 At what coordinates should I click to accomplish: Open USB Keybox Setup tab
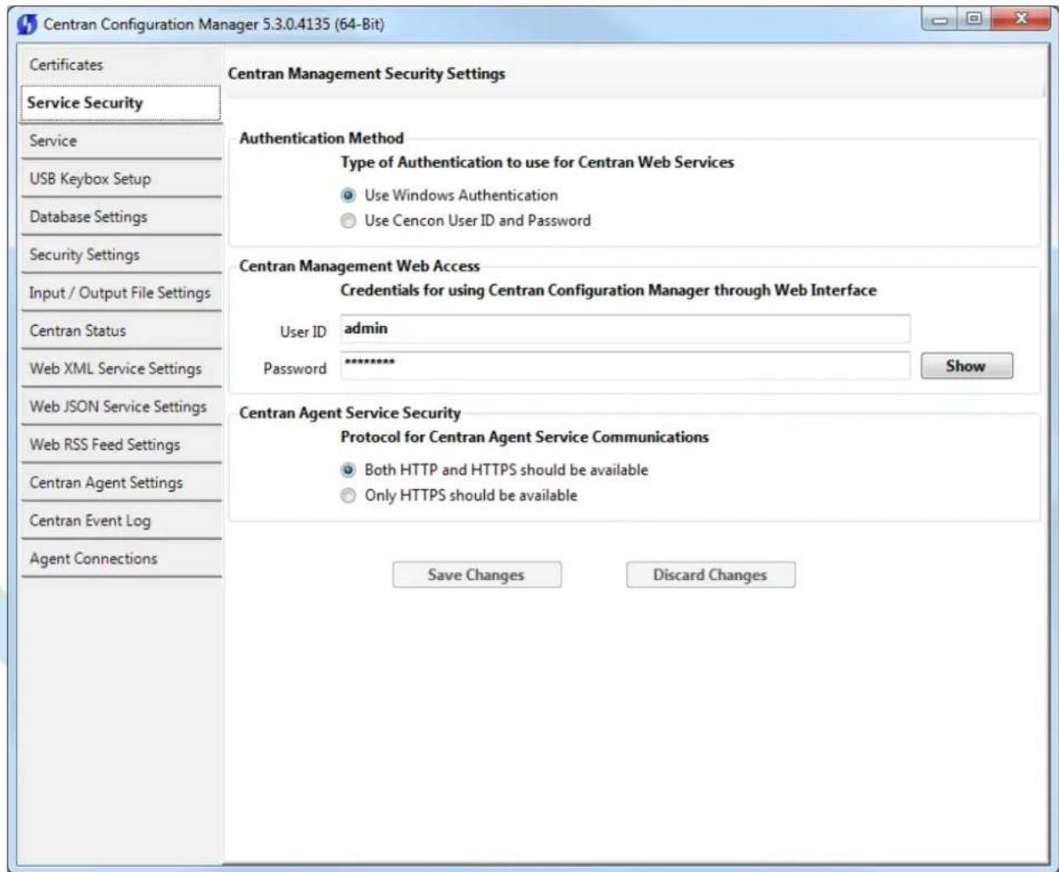point(121,179)
